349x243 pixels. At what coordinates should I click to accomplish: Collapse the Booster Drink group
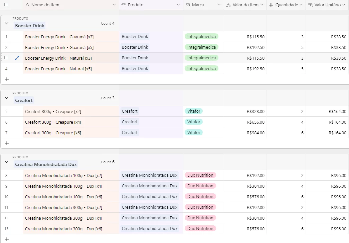click(x=6, y=23)
